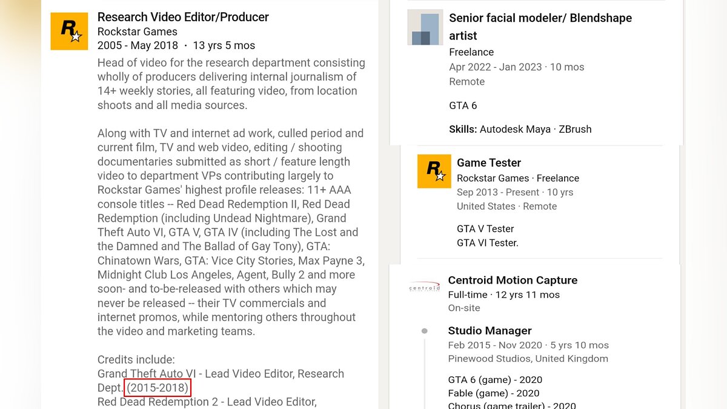Click the placeholder thumbnail beside Senior facial modeler
The width and height of the screenshot is (727, 409).
point(425,27)
